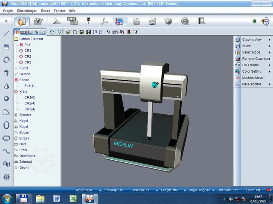Click the EZ toolbar icon
The image size is (273, 204).
tap(185, 21)
